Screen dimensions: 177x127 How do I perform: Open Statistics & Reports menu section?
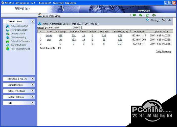tap(19, 79)
